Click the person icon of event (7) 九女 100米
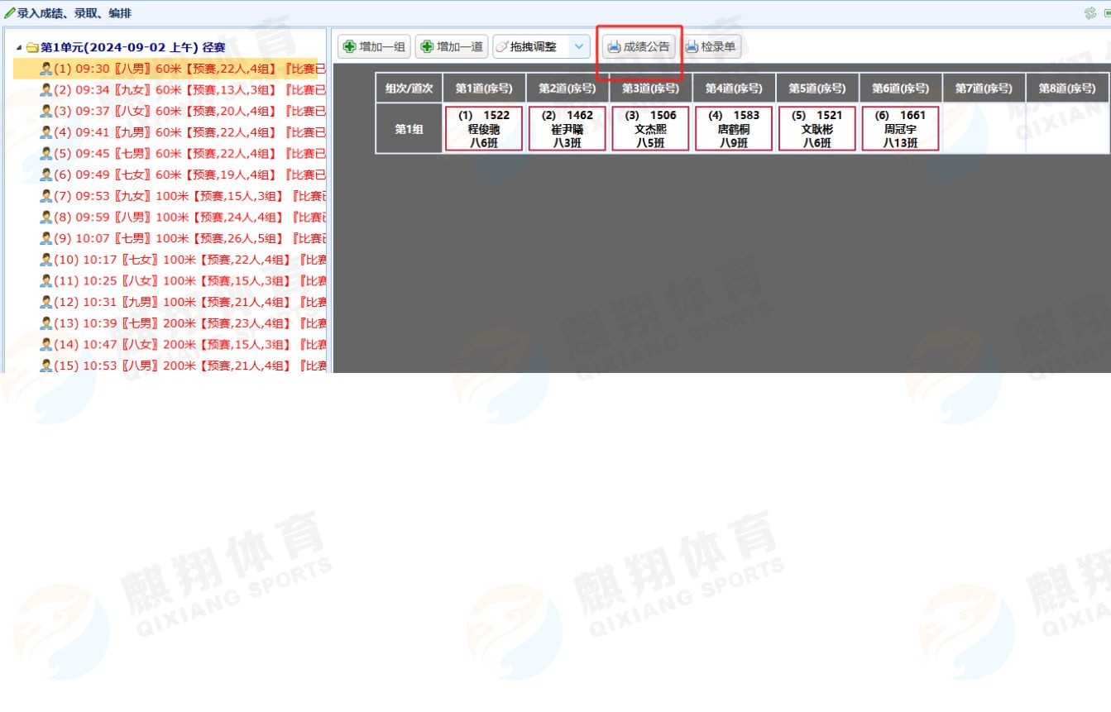The image size is (1111, 712). [46, 196]
